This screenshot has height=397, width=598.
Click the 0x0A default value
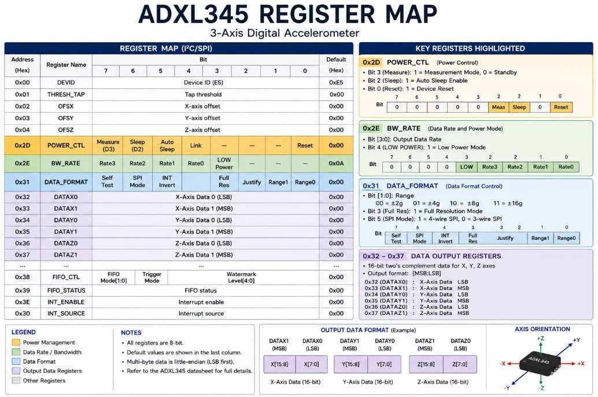(336, 163)
